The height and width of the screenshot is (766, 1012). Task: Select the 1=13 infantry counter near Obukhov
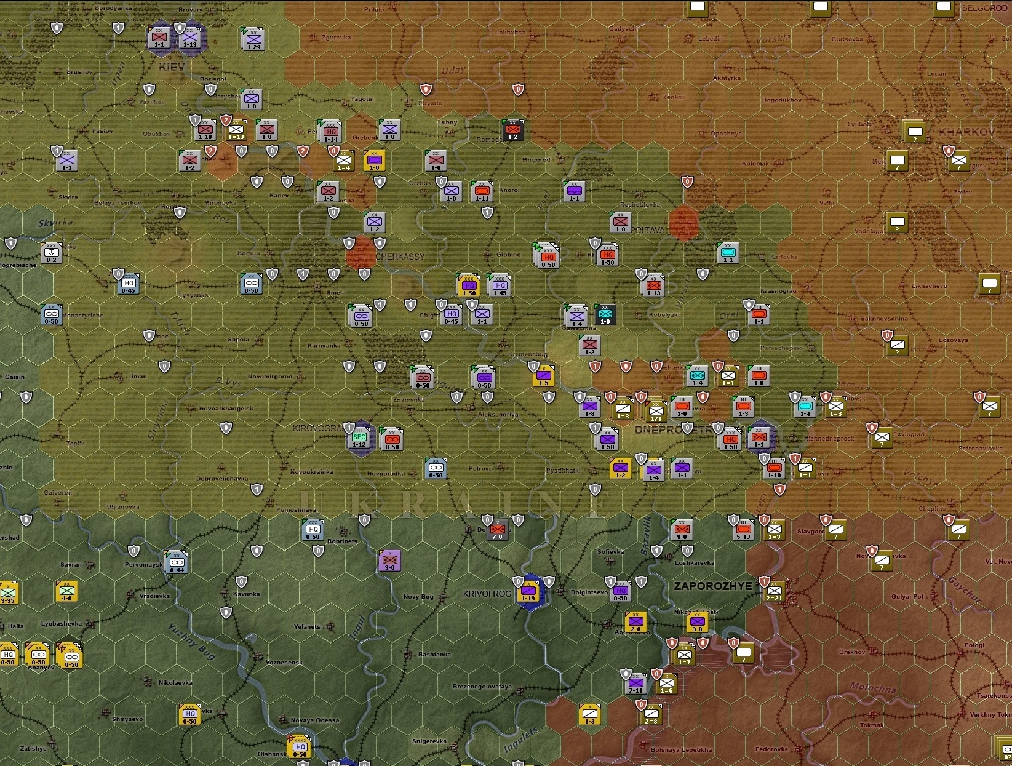(x=237, y=130)
